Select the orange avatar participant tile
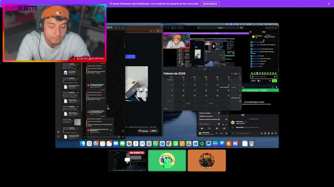 pos(207,161)
